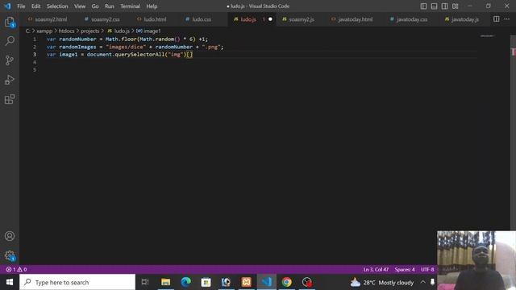Expand C: drive breadcrumb
The height and width of the screenshot is (290, 516).
(27, 31)
